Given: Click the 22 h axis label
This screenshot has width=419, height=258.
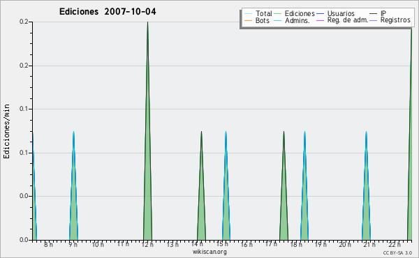Looking at the screenshot, I should tap(395, 244).
